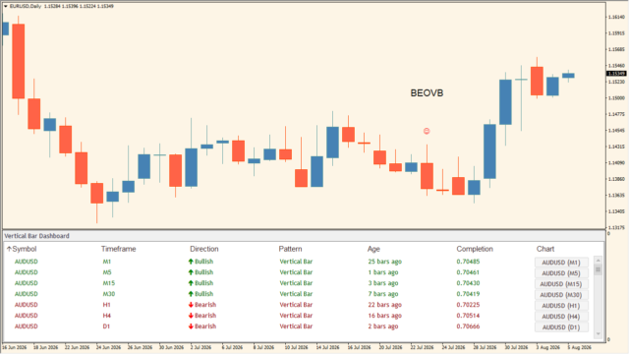Select the AUDUSD symbol cell in the D1 row
Viewport: 629px width, 354px height.
[x=27, y=326]
